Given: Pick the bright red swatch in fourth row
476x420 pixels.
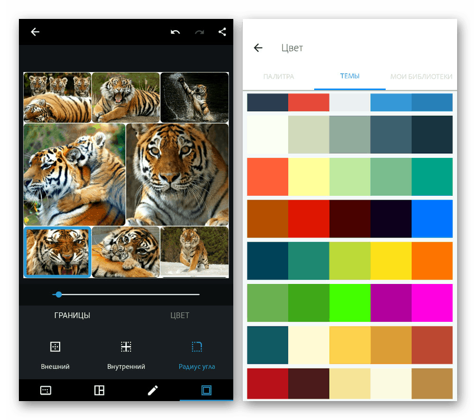Looking at the screenshot, I should click(309, 219).
